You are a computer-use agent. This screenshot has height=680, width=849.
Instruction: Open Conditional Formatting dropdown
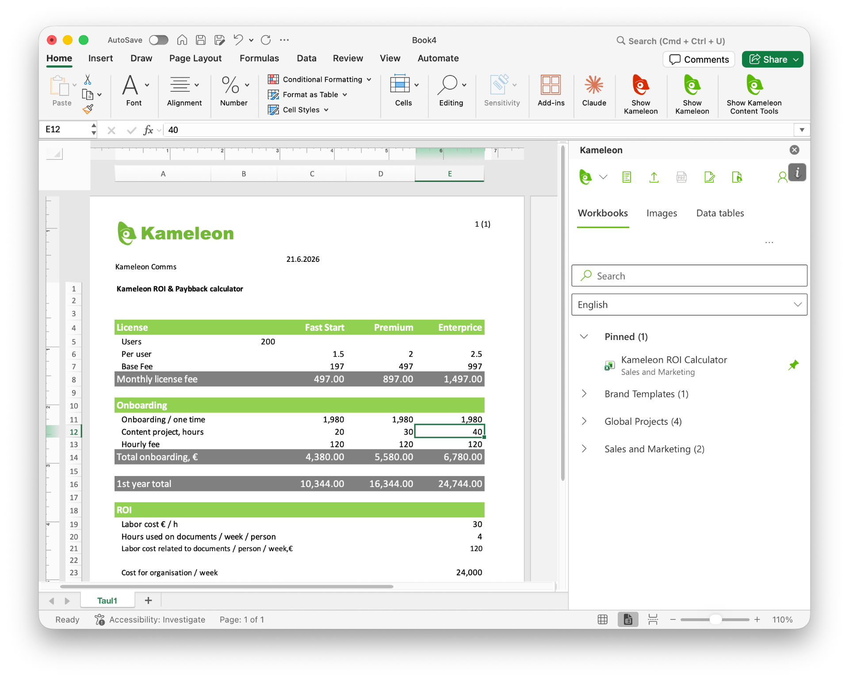coord(319,79)
